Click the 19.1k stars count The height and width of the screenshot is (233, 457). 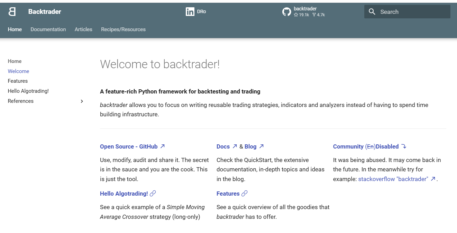tap(301, 15)
